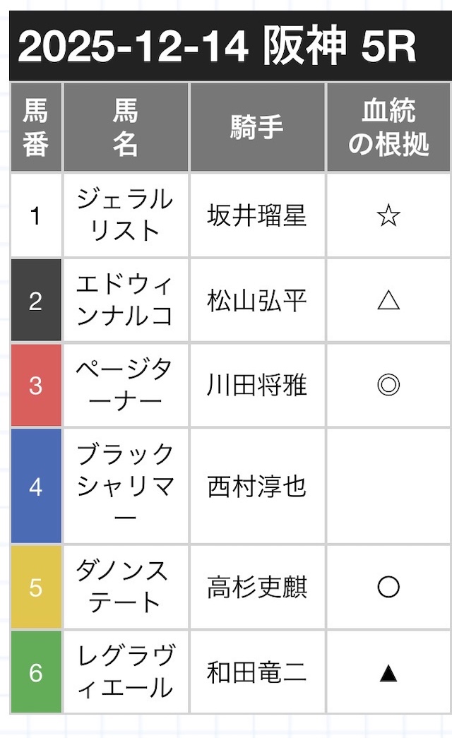Click the double circle mark for ページターナー
452x738 pixels.
coord(388,386)
